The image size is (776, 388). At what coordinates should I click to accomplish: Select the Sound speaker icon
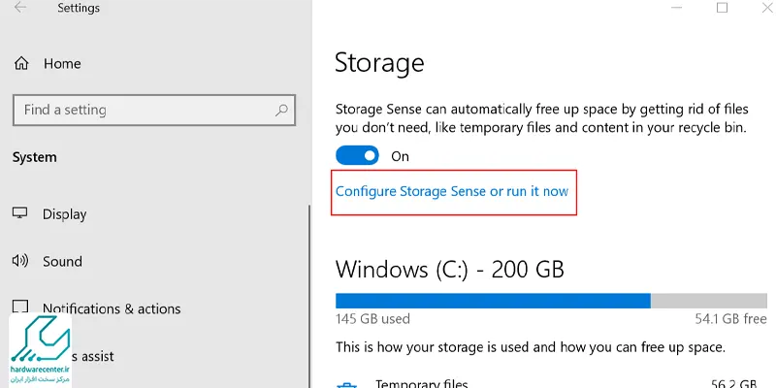pos(19,260)
